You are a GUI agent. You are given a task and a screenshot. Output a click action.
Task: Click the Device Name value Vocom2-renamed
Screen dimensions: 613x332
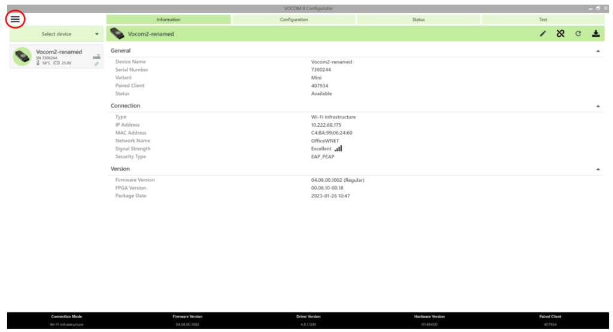point(332,62)
